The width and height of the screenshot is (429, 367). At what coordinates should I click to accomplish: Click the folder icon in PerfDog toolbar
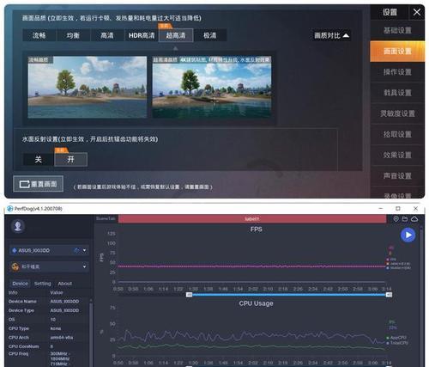405,219
